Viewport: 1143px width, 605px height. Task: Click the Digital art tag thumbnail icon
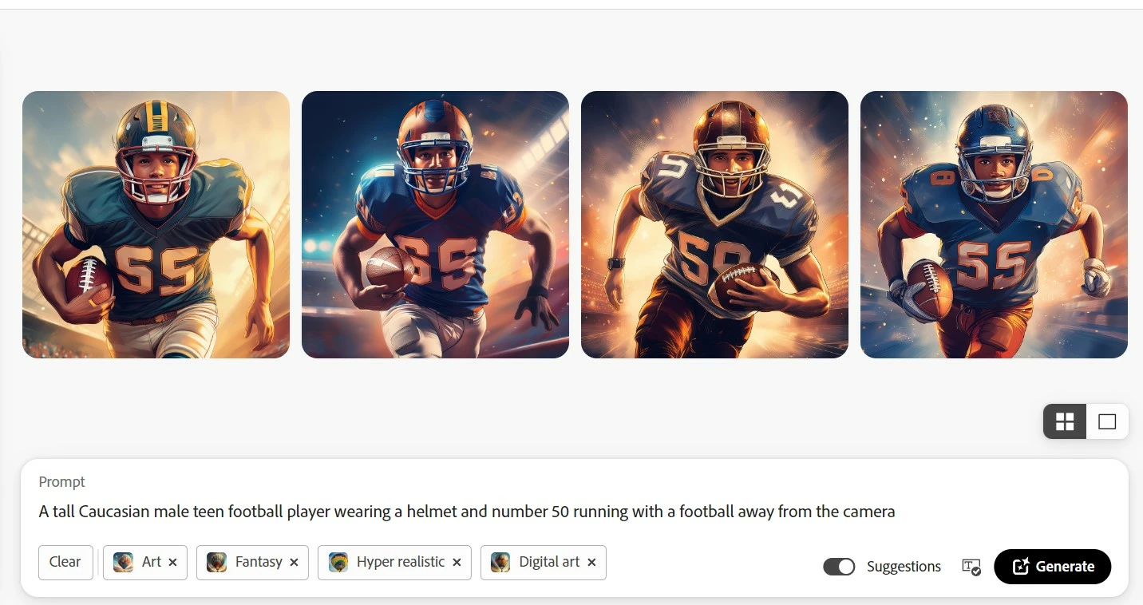point(500,562)
